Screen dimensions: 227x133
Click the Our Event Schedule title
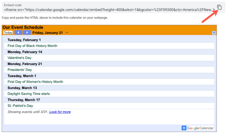click(23, 27)
